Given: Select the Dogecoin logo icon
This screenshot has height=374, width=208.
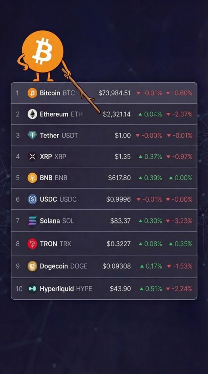Looking at the screenshot, I should point(32,266).
